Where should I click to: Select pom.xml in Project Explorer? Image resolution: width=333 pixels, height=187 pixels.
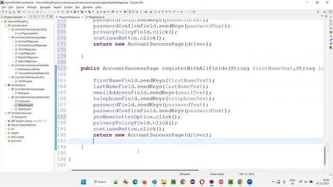pyautogui.click(x=16, y=141)
